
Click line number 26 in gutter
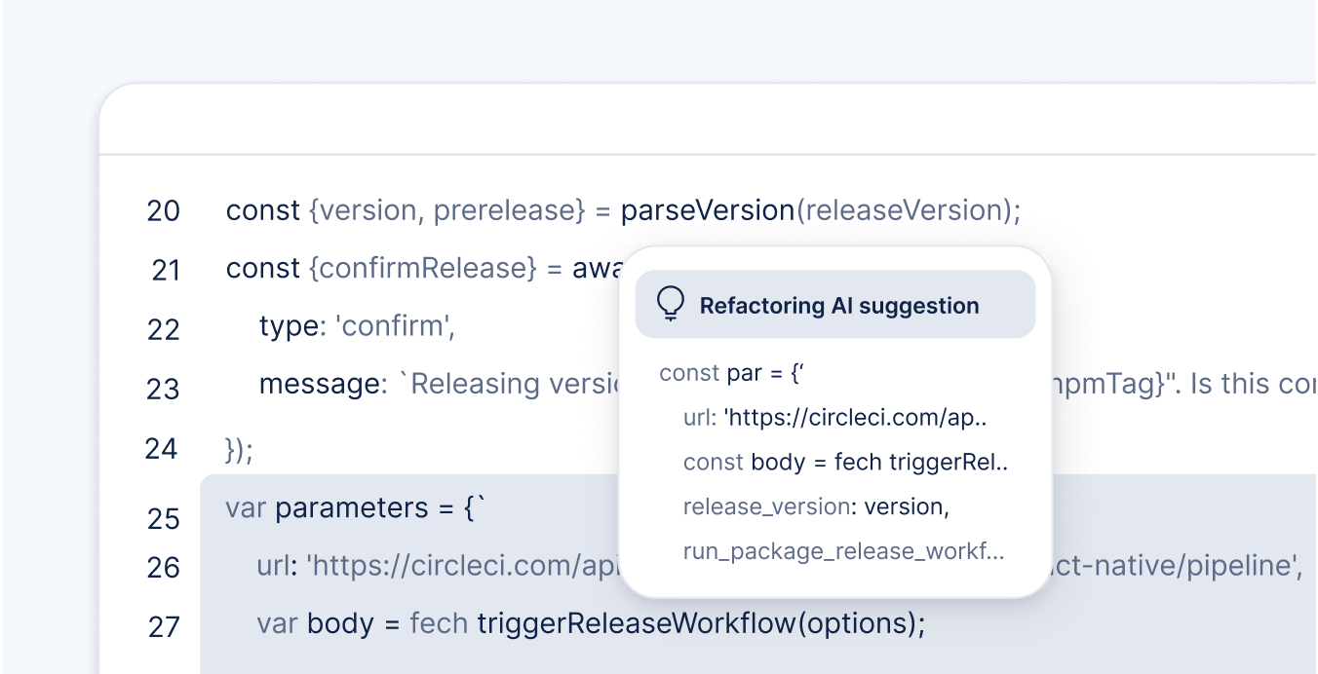(x=163, y=567)
